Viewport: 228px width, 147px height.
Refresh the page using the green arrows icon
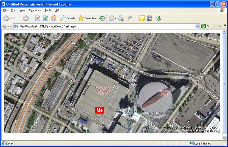45,18
